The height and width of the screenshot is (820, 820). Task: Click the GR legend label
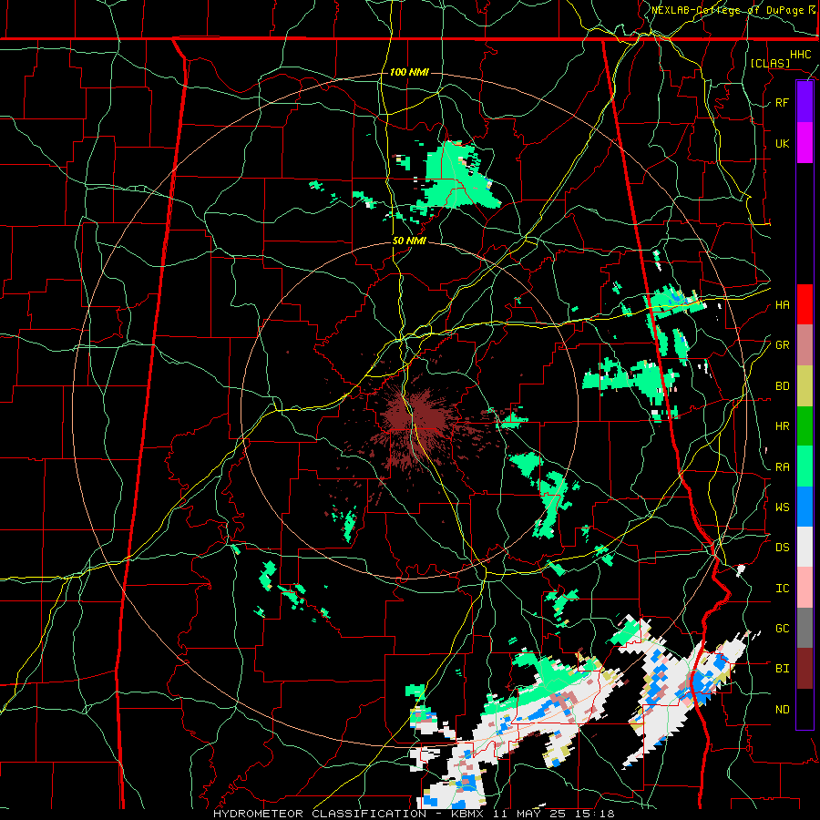point(783,345)
